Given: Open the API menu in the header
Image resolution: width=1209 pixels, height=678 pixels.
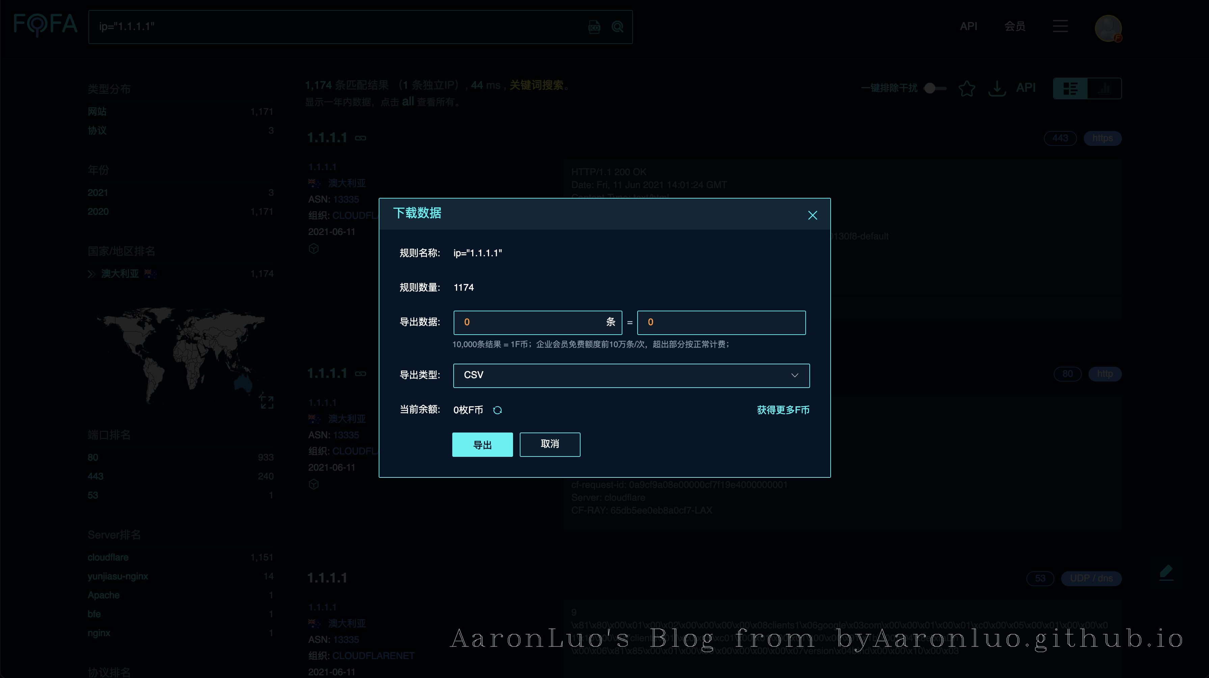Looking at the screenshot, I should pyautogui.click(x=968, y=26).
